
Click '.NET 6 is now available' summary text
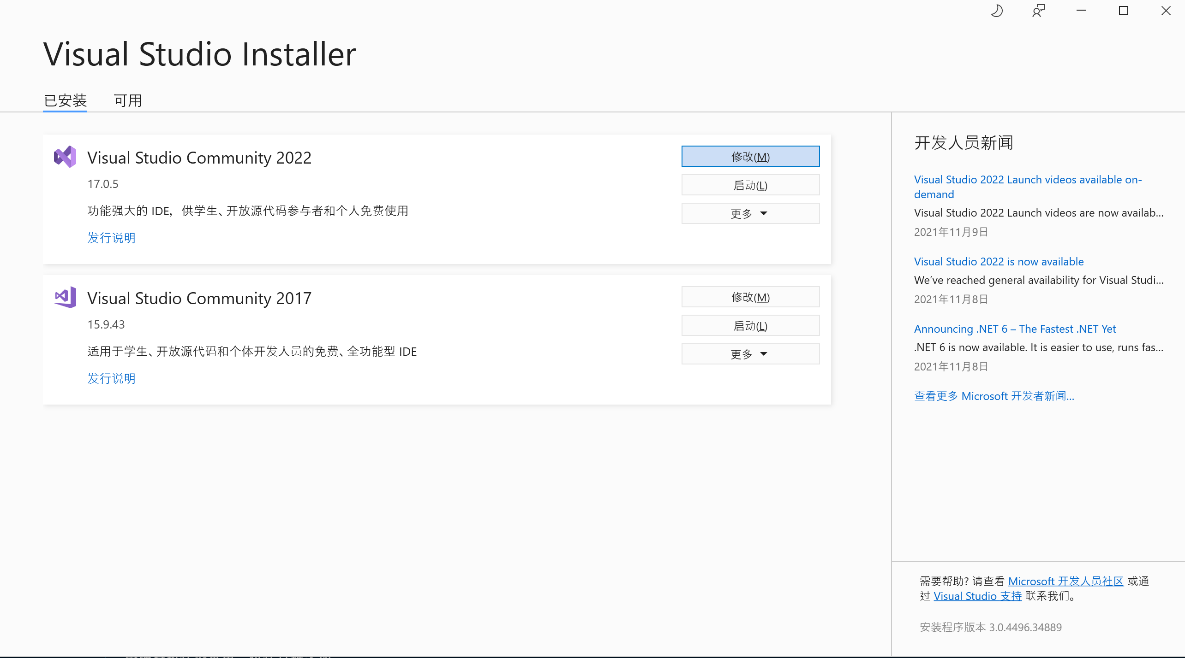(1039, 347)
